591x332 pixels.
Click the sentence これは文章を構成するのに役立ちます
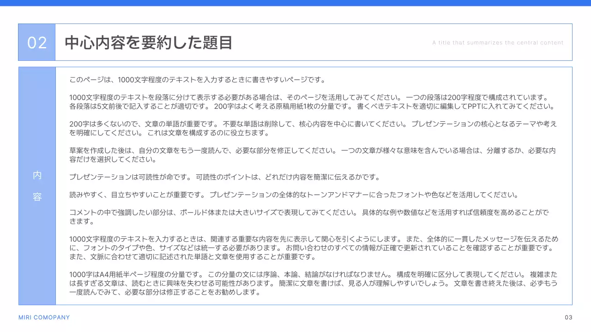click(208, 133)
